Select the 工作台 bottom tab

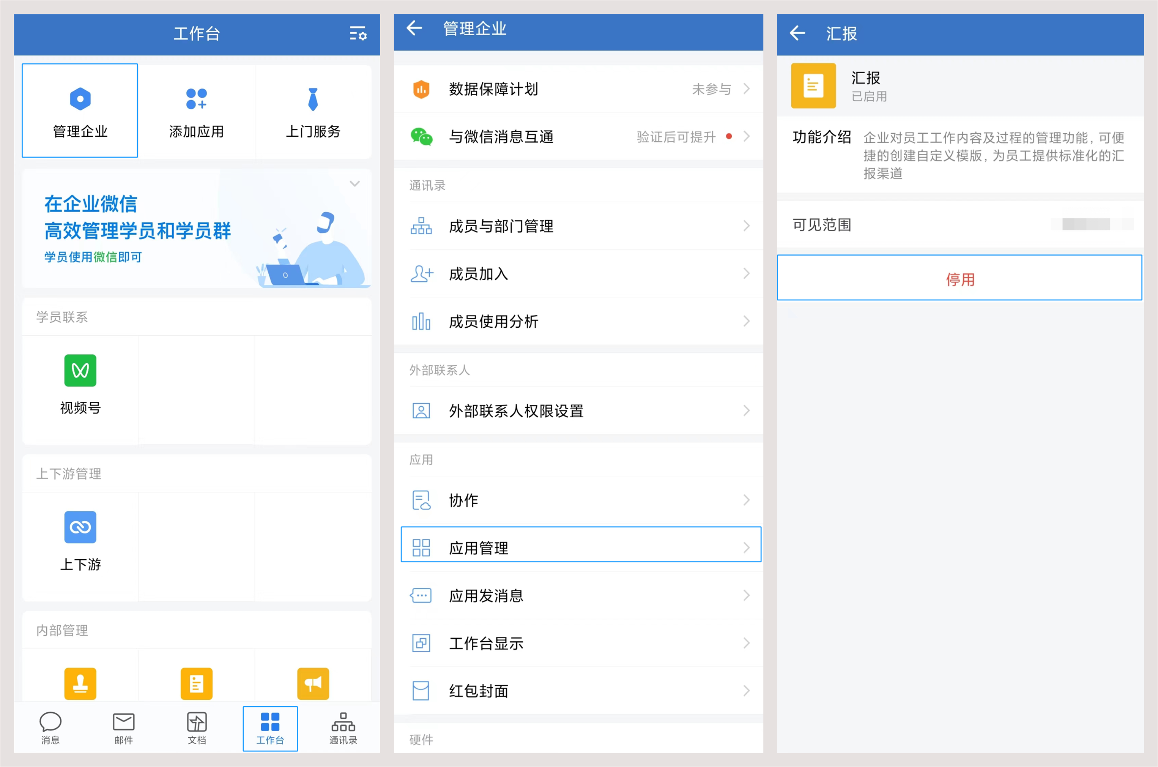(x=270, y=728)
